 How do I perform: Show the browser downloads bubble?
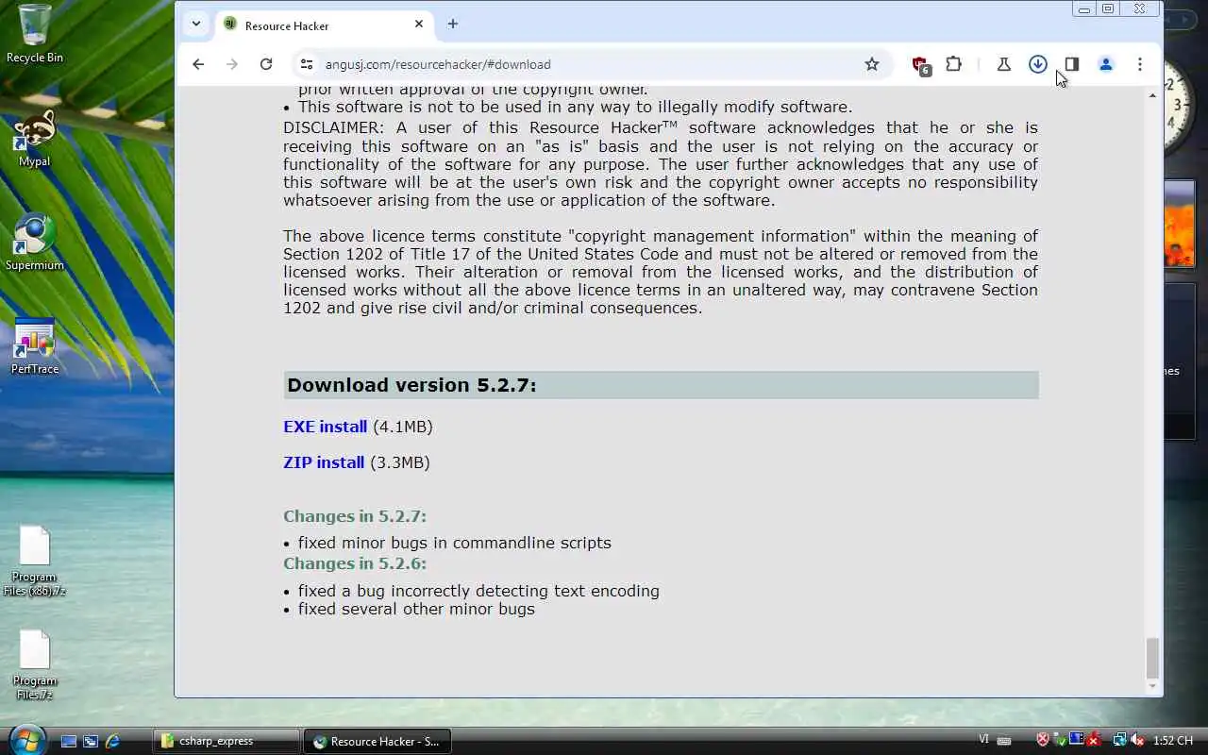(1038, 64)
